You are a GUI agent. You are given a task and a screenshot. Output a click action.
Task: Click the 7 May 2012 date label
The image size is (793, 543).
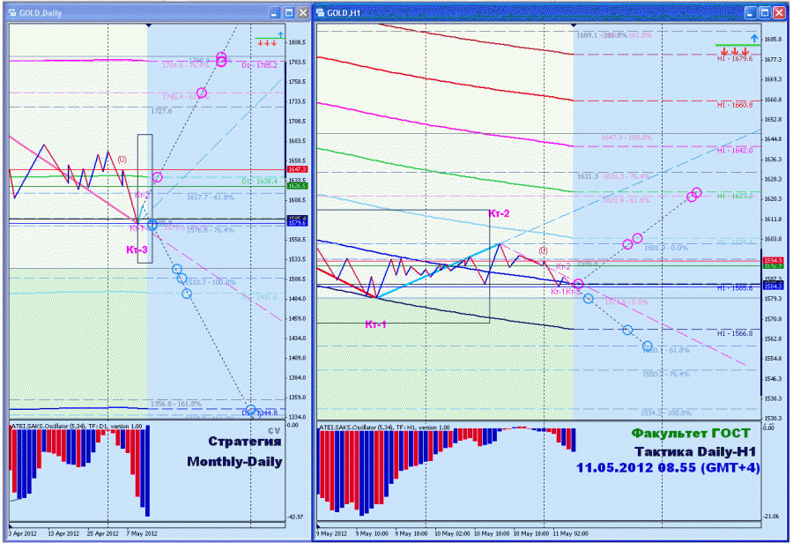(x=142, y=533)
